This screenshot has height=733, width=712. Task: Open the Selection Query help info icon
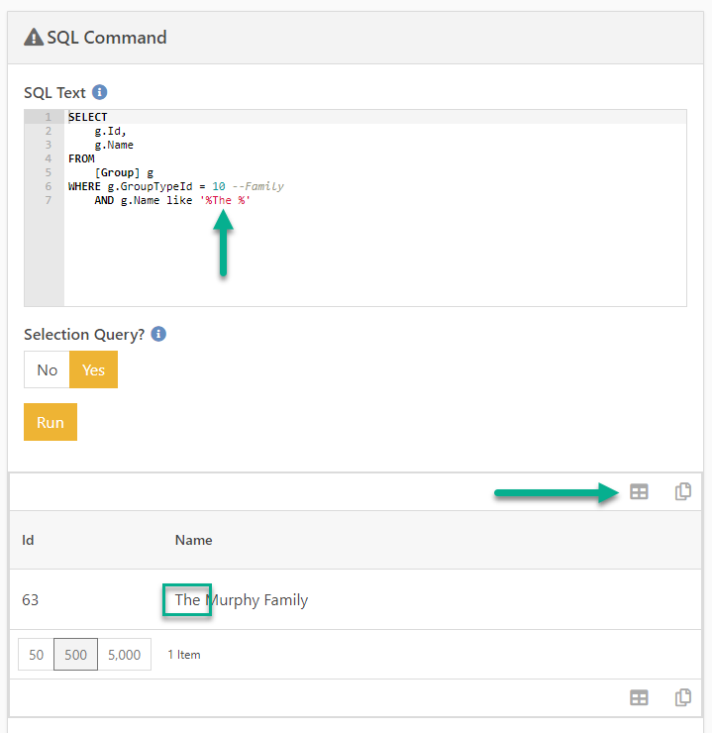158,334
